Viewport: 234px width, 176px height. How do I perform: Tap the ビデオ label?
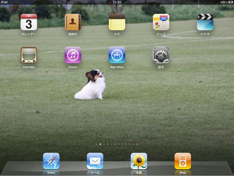[x=205, y=34]
